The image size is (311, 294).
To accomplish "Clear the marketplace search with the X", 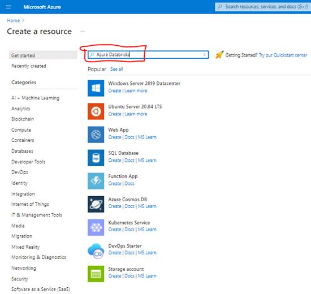I will [204, 54].
